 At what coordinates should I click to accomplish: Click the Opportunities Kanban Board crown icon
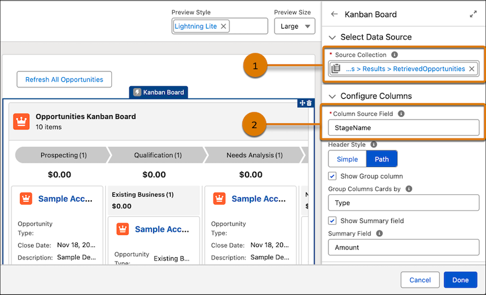[x=21, y=121]
